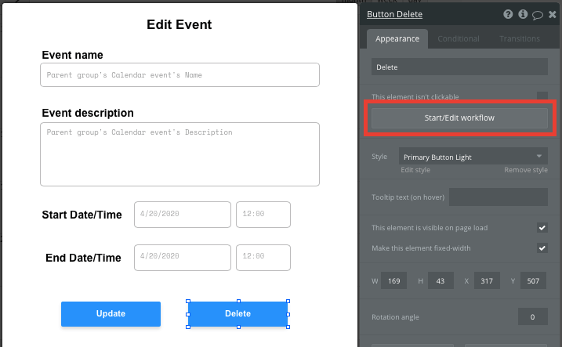Switch to the Conditional tab
Screen dimensions: 562x347
pos(459,38)
